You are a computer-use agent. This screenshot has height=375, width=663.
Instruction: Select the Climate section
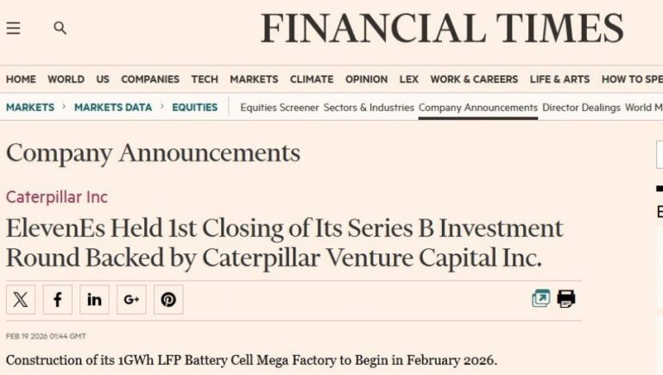(x=312, y=79)
